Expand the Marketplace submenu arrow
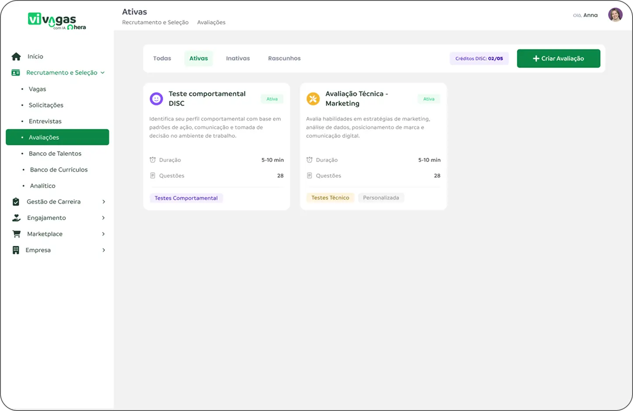Screen dimensions: 633x411 (x=103, y=234)
